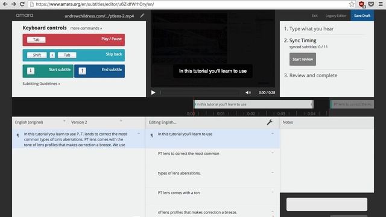Click the video progress bar
Viewport: 386px width, 217px height.
200,92
